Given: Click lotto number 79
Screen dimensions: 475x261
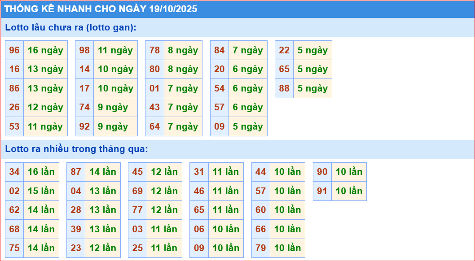Looking at the screenshot, I should [260, 248].
